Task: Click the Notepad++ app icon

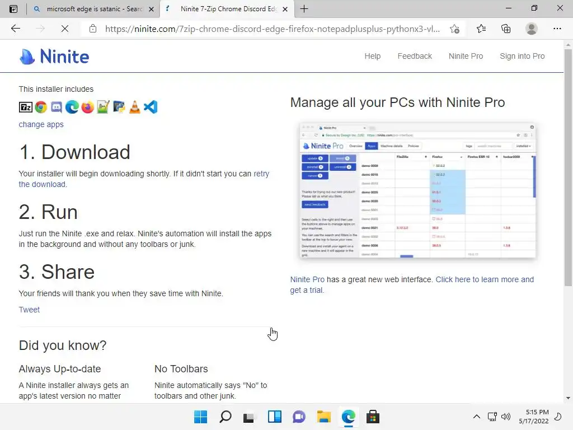Action: pos(104,107)
